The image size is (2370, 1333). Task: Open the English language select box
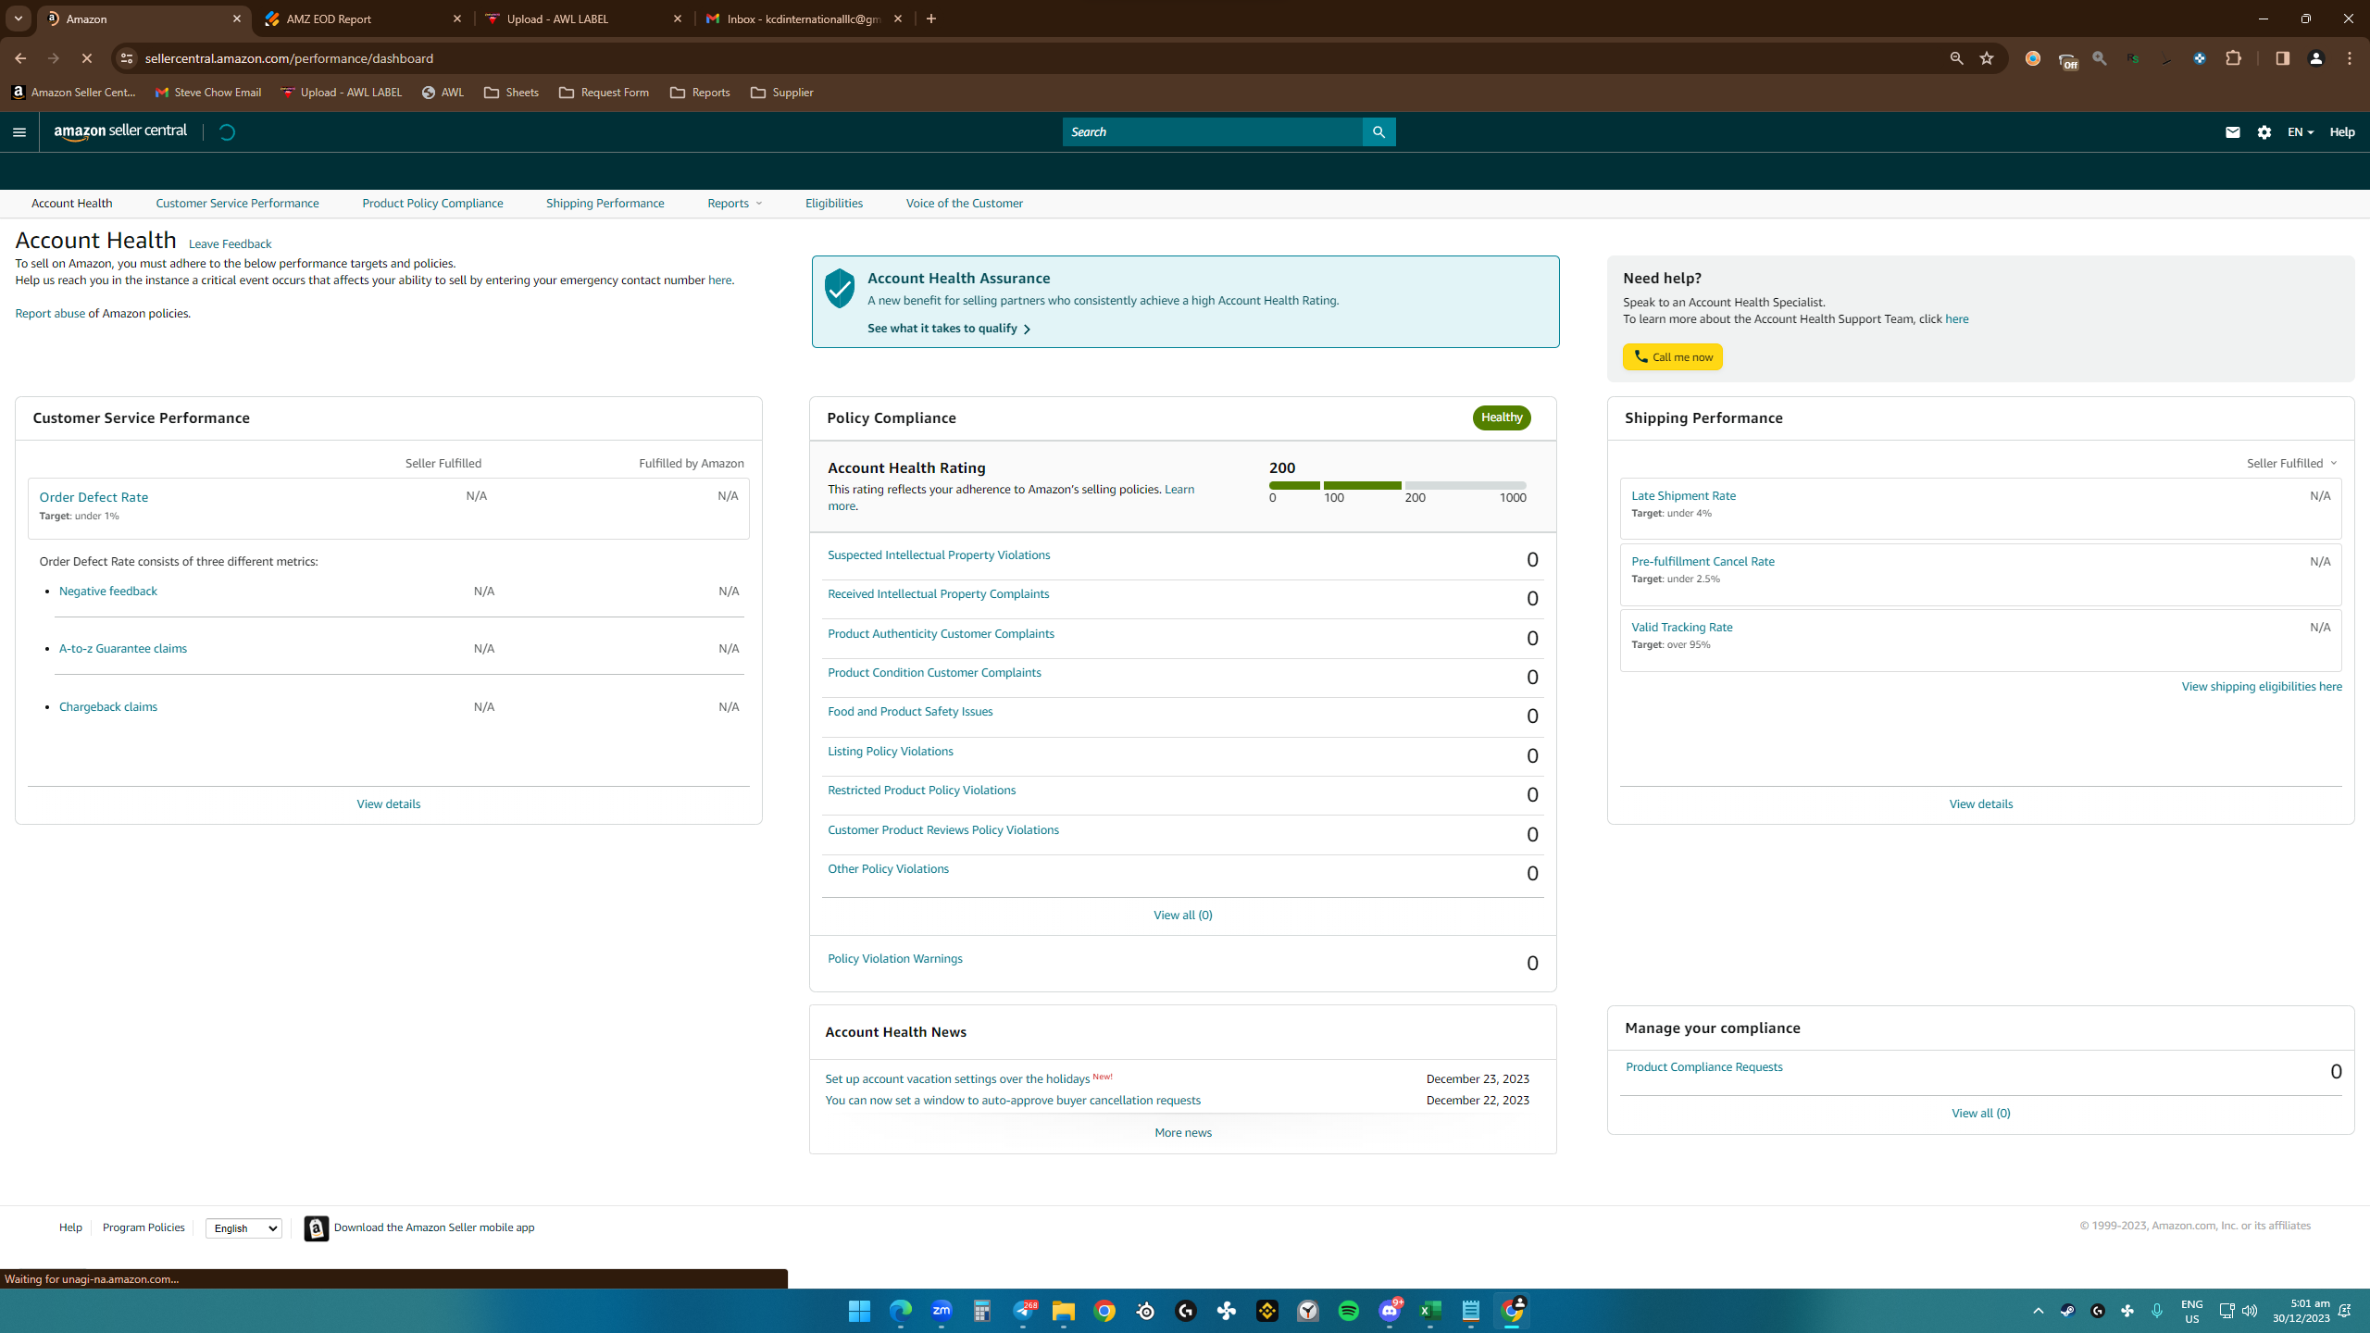(x=243, y=1228)
